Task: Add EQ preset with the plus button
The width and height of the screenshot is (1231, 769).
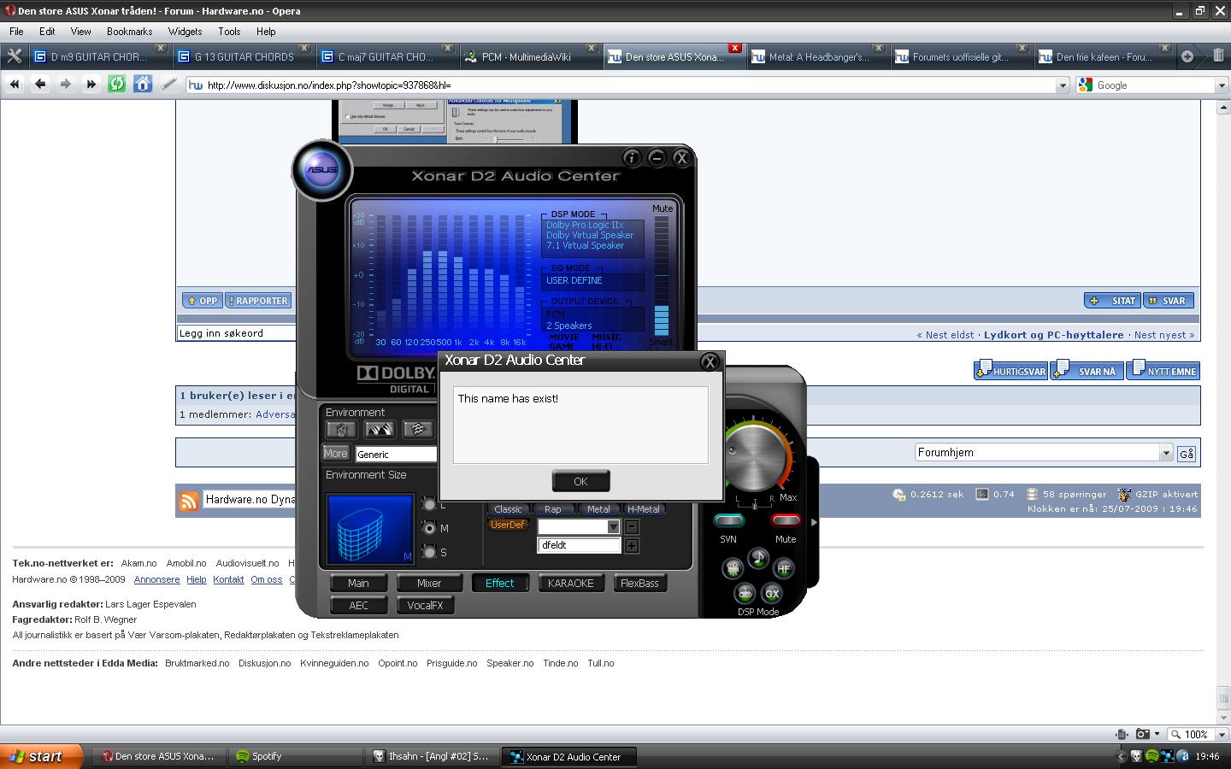Action: 632,545
